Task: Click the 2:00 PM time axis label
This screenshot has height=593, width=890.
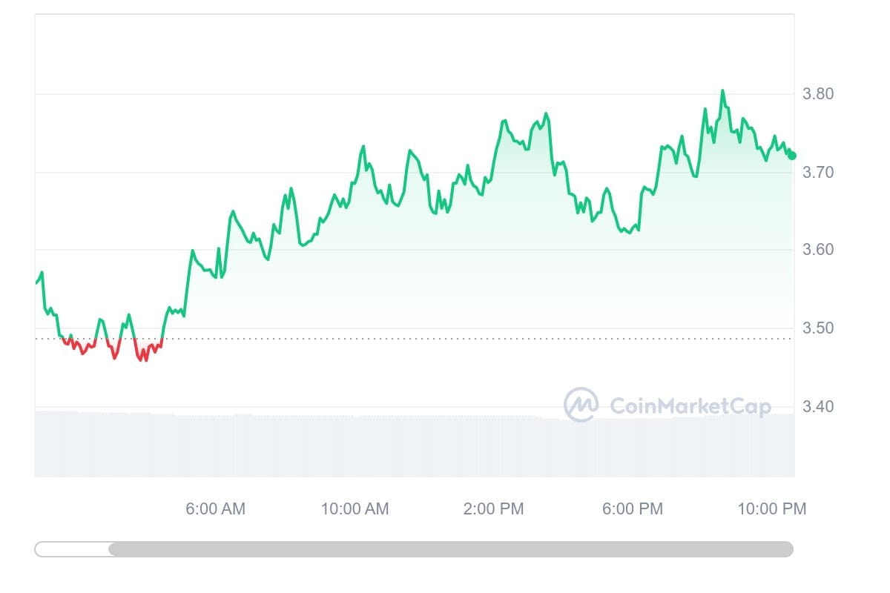Action: point(493,509)
